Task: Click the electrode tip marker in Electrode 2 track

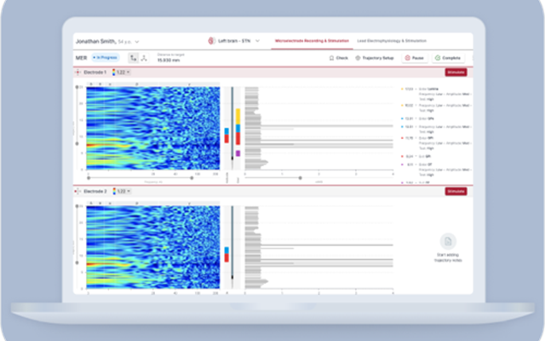Action: pyautogui.click(x=232, y=277)
